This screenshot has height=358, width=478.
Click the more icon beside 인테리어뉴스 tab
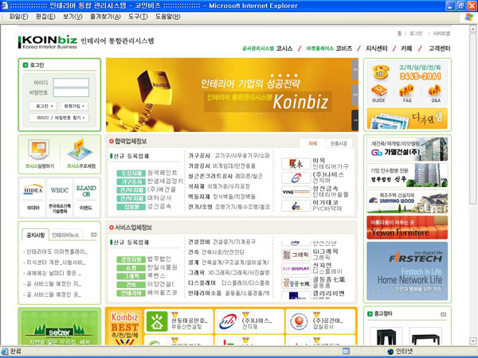(x=93, y=235)
